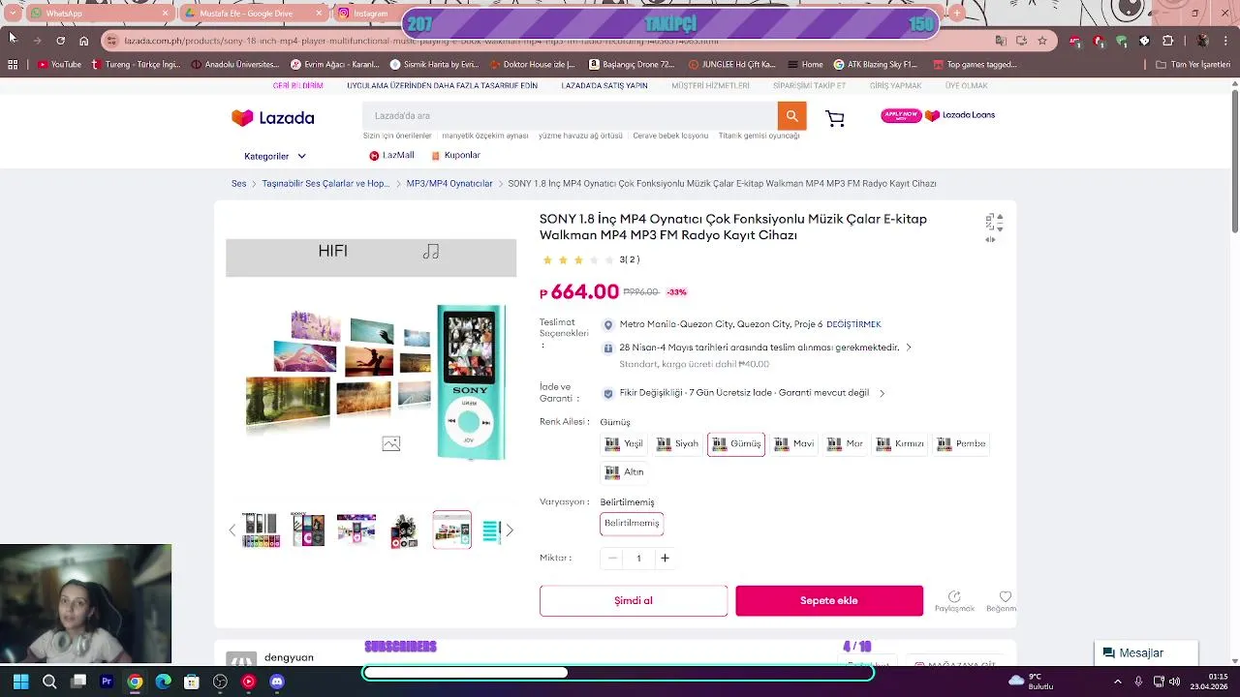Click the image zoom icon under the product photo
The image size is (1240, 697).
[391, 443]
